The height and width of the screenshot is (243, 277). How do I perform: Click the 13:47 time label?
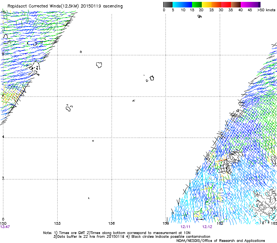(x=5, y=227)
